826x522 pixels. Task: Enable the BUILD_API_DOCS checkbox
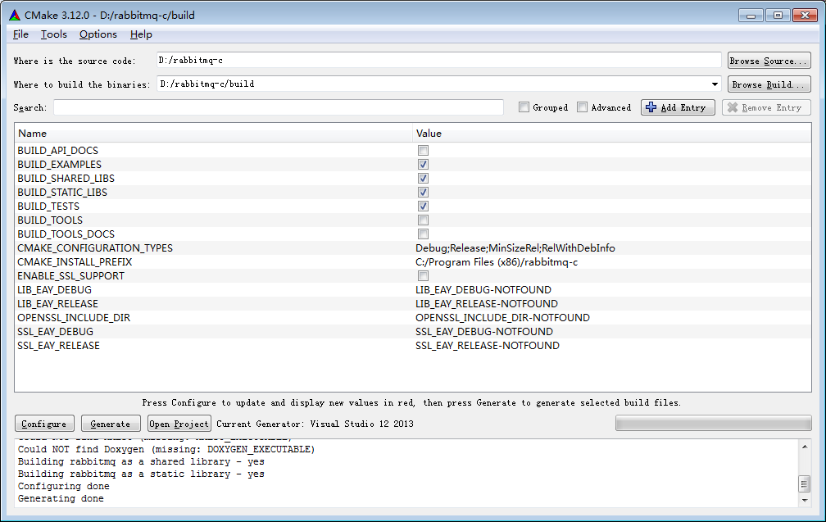point(423,151)
